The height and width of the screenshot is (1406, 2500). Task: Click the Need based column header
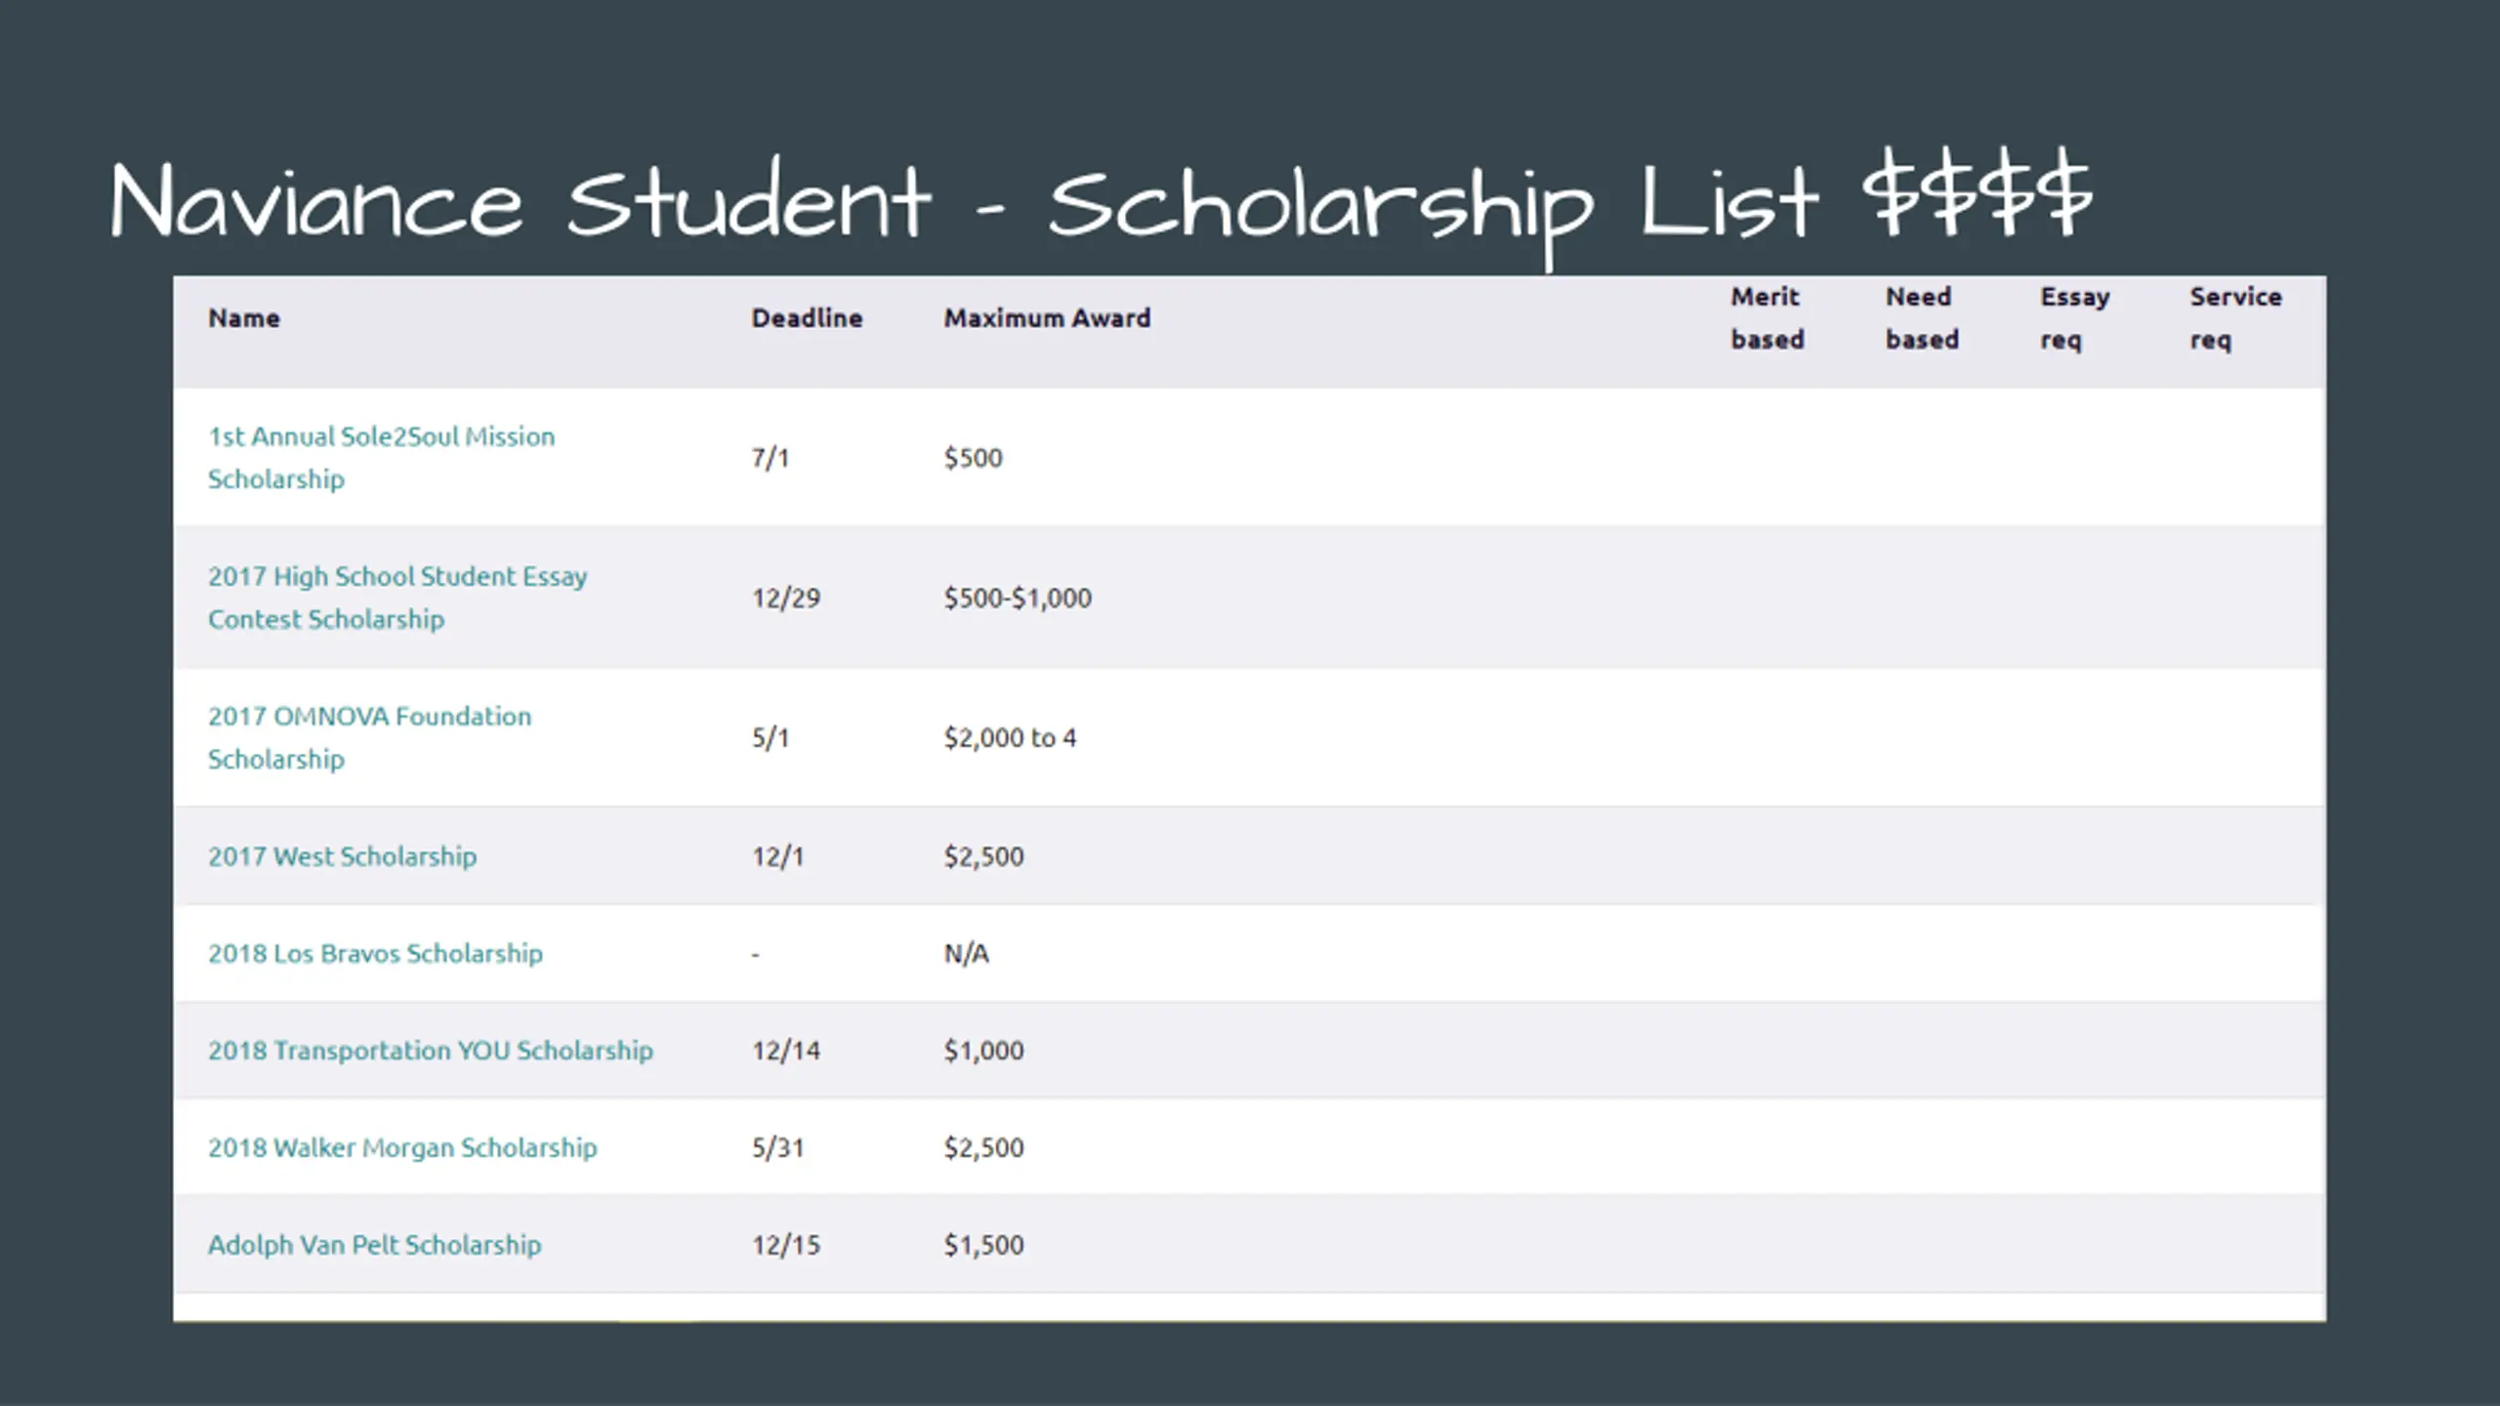[1921, 318]
